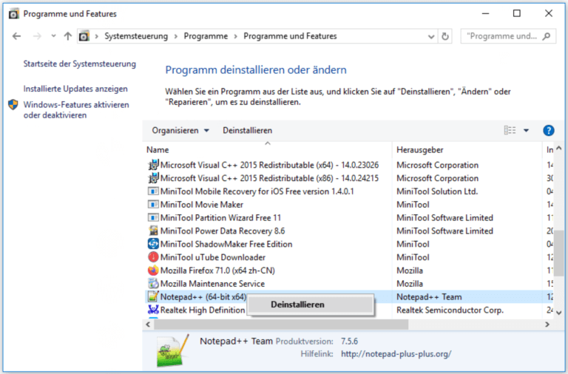Open Installierte Updates anzeigen link

click(75, 89)
